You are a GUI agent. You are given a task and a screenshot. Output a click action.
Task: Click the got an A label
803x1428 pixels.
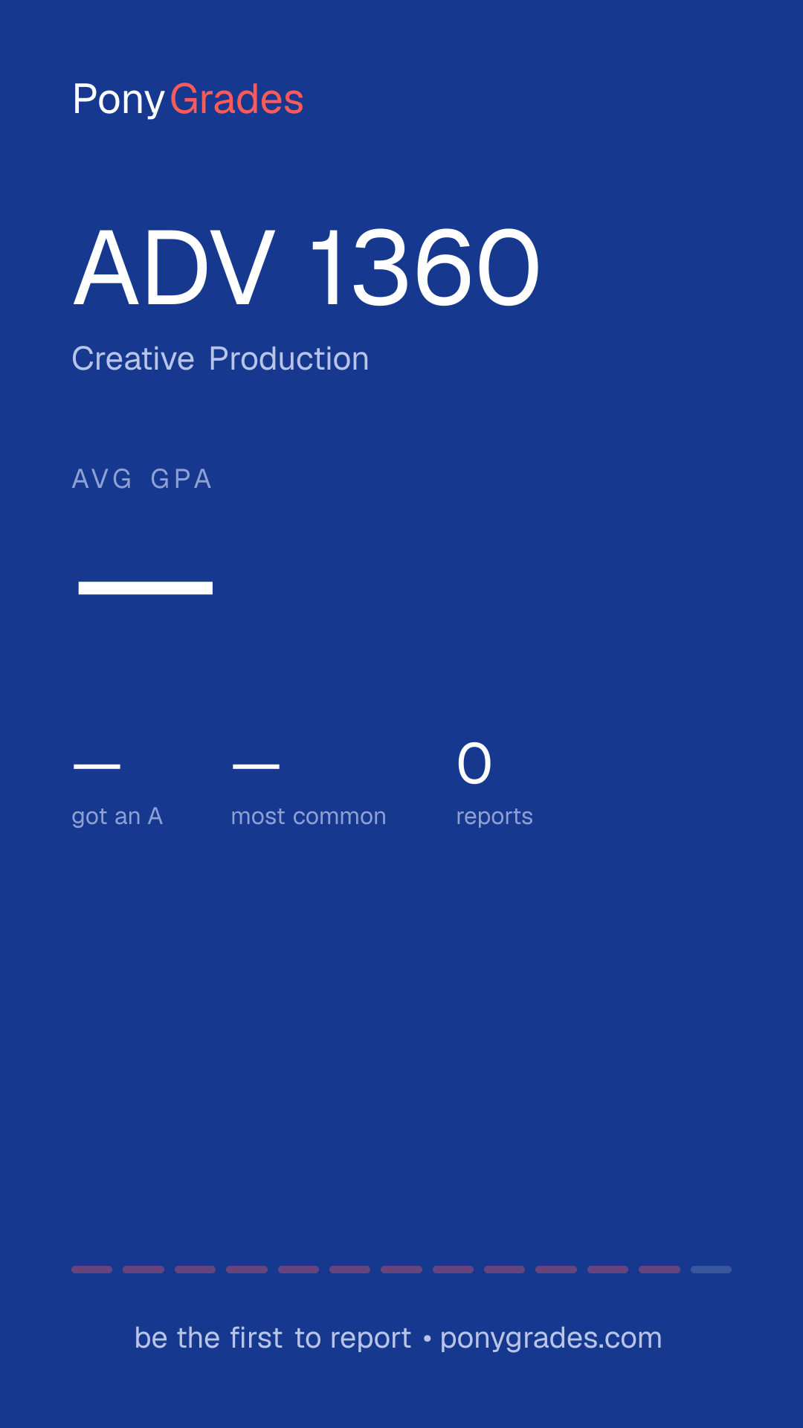coord(117,817)
